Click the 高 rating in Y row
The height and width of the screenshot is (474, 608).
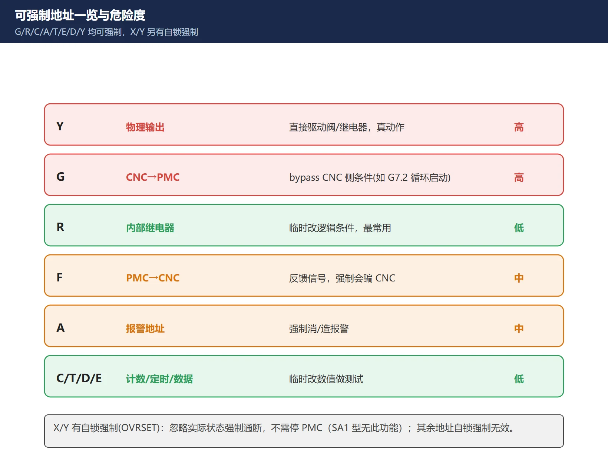tap(519, 127)
